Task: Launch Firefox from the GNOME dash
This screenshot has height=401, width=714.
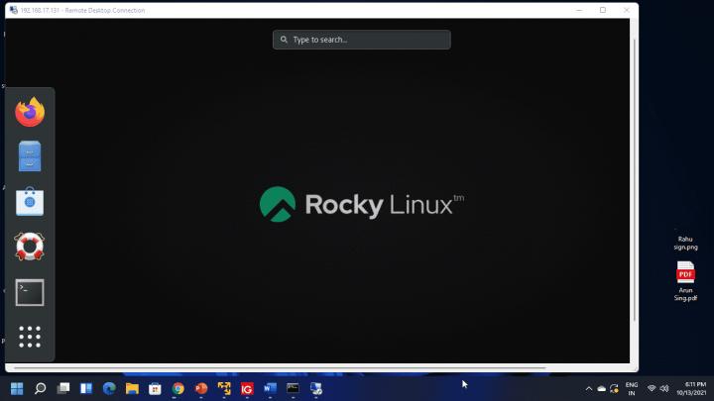Action: 30,112
